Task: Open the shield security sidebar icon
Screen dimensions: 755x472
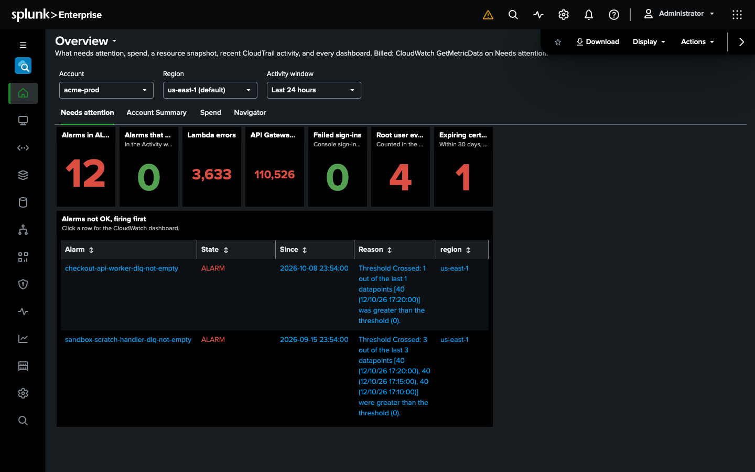Action: tap(23, 284)
